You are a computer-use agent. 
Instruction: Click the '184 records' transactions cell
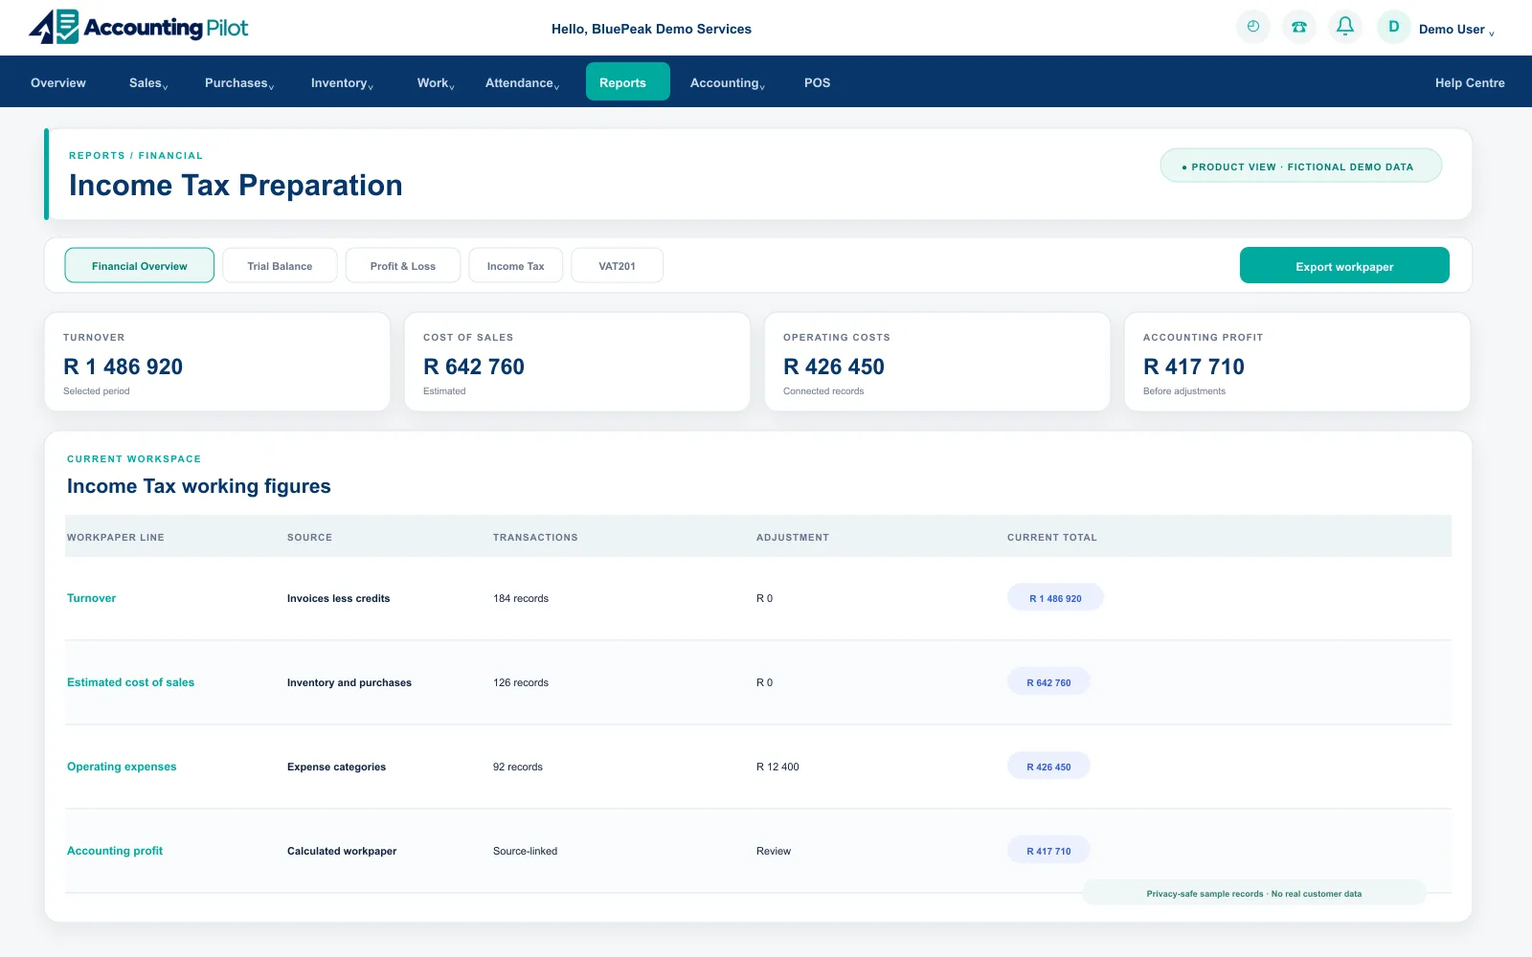point(521,598)
